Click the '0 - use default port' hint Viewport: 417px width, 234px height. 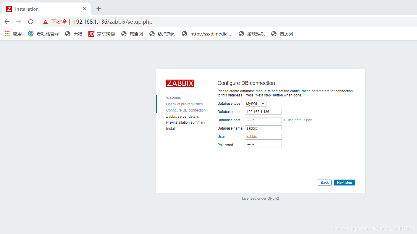(298, 120)
